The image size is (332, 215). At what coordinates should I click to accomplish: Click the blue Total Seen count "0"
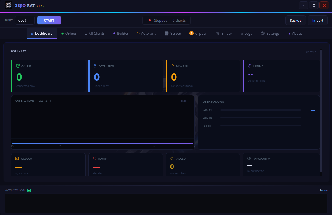click(x=97, y=77)
